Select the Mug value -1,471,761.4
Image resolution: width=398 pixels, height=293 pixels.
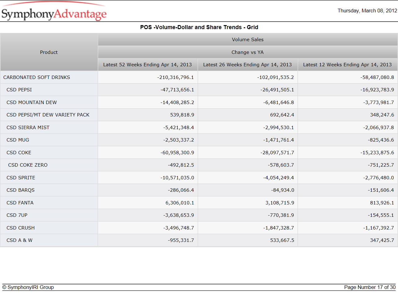pyautogui.click(x=279, y=140)
